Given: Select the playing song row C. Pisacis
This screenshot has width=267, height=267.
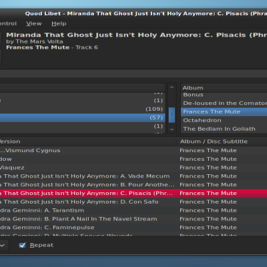Looking at the screenshot, I should tap(133, 193).
